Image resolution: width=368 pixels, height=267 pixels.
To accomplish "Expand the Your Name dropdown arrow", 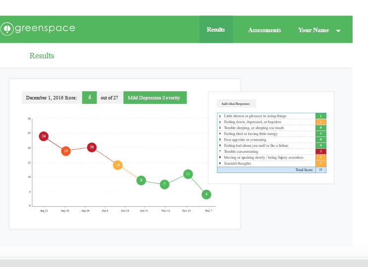I will click(x=338, y=31).
